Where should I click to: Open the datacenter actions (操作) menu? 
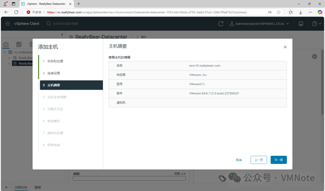(x=141, y=37)
